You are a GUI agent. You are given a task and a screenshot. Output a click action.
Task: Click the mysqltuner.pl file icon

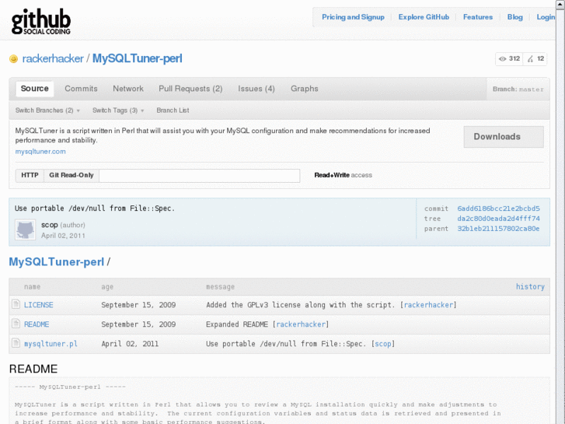16,343
